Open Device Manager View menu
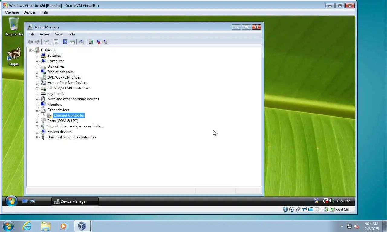Image resolution: width=387 pixels, height=232 pixels. pos(59,34)
